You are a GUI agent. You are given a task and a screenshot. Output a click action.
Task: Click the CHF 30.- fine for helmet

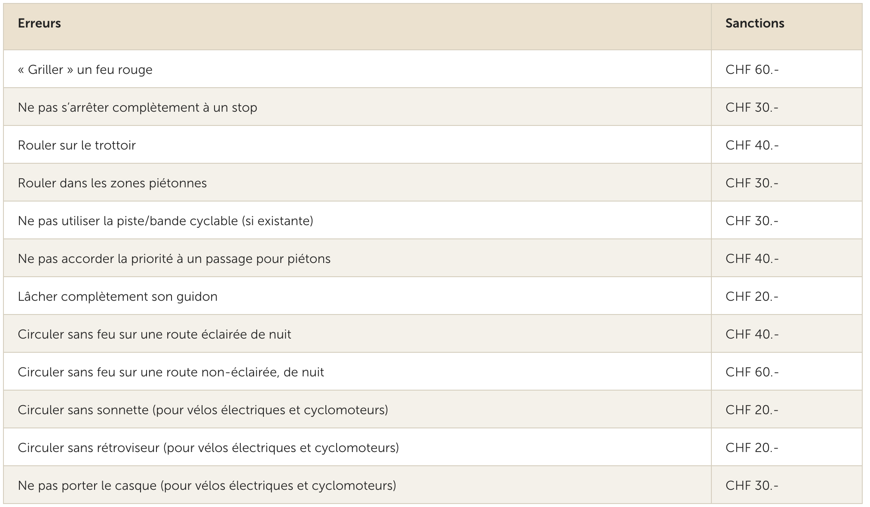[x=752, y=486]
